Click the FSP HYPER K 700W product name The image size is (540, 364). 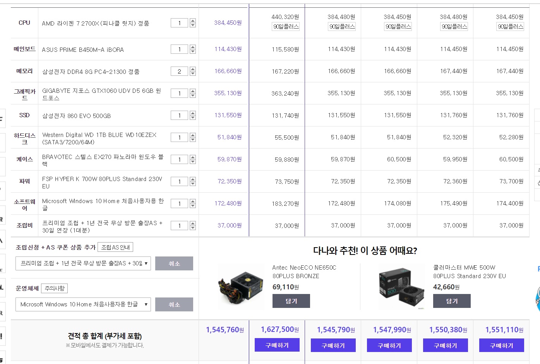(x=102, y=182)
